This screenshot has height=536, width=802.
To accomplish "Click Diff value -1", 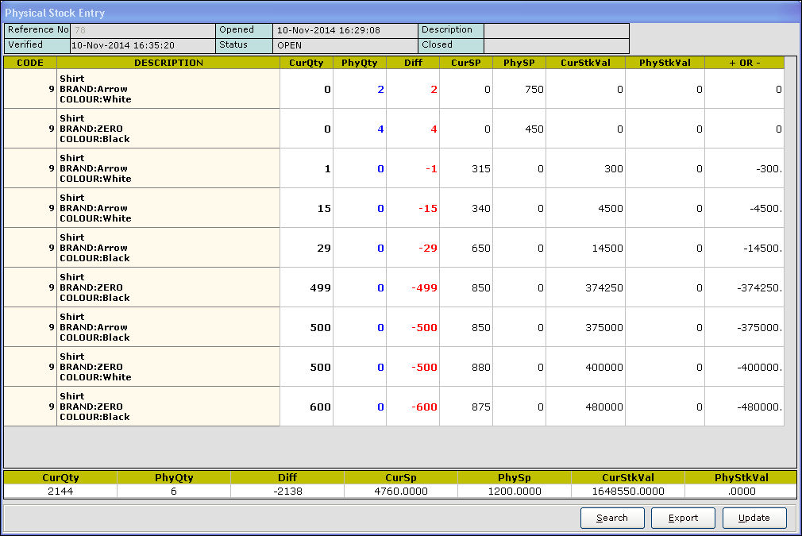I will 413,169.
